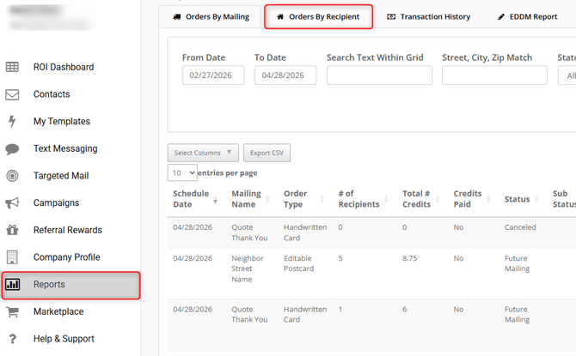The width and height of the screenshot is (576, 356).
Task: Open Help & Support in sidebar
Action: 64,339
